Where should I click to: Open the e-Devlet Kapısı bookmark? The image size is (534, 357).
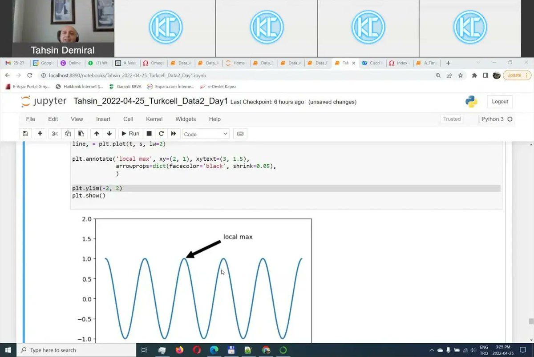(x=218, y=87)
